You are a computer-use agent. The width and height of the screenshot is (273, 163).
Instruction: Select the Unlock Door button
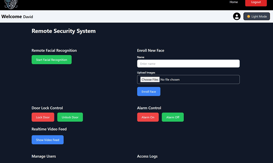70,117
